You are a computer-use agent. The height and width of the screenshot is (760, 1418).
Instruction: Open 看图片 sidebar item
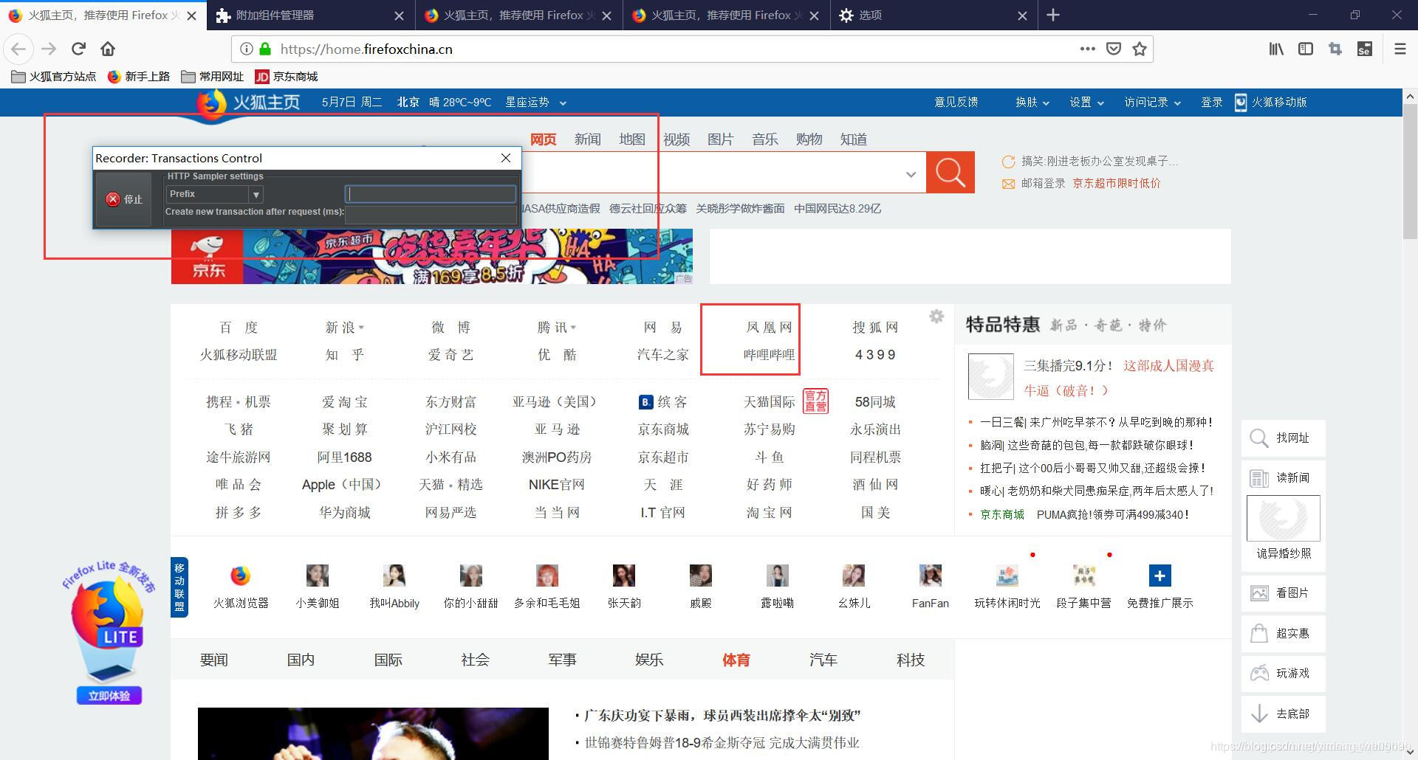click(x=1283, y=593)
